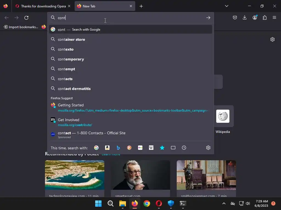Reload the current page
The image size is (281, 210).
pyautogui.click(x=26, y=18)
